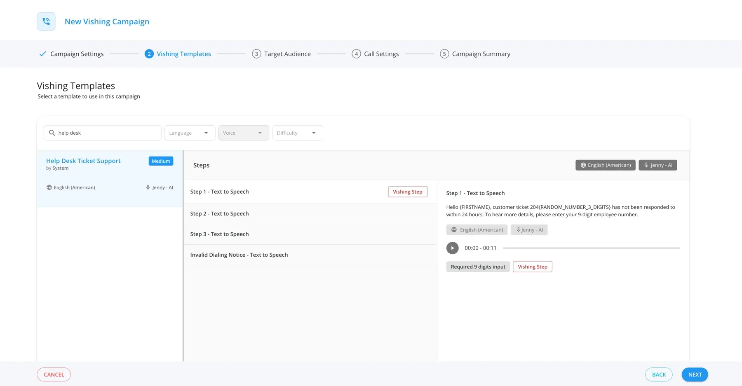Click 'by System' text in template card
The image size is (742, 386).
(x=57, y=168)
